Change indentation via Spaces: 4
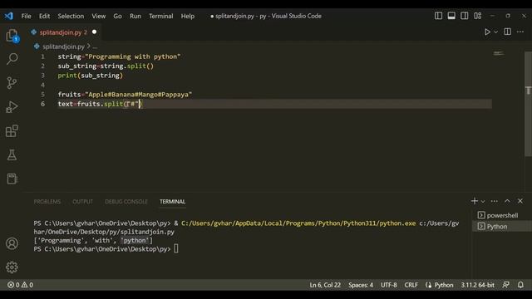The image size is (532, 299). [x=361, y=285]
